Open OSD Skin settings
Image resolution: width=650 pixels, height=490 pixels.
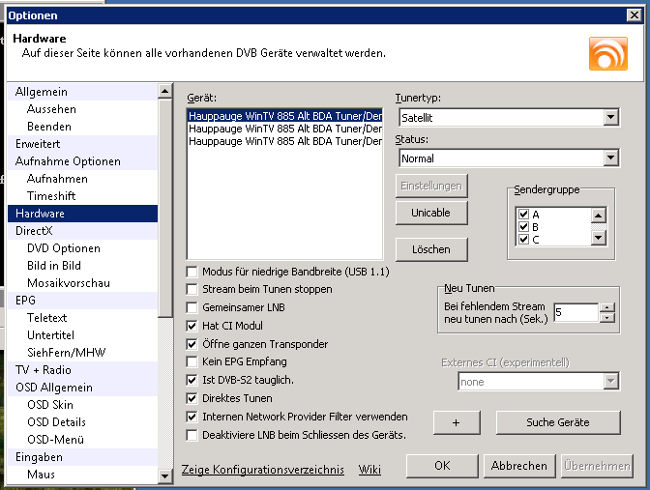tap(82, 405)
